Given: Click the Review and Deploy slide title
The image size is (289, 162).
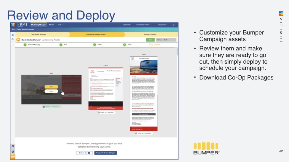Looking at the screenshot, I should (x=61, y=15).
